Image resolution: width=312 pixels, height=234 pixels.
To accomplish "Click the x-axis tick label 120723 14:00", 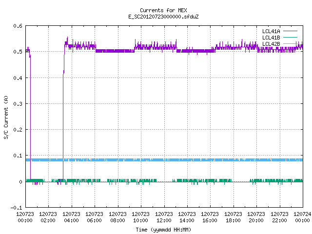I will (187, 217).
